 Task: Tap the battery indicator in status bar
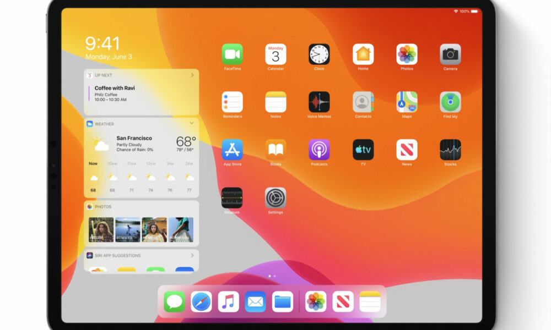474,11
